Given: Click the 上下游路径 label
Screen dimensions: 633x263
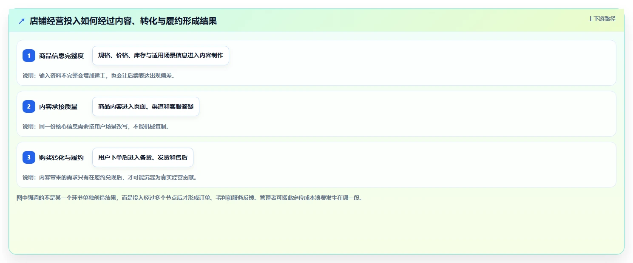Looking at the screenshot, I should tap(602, 19).
